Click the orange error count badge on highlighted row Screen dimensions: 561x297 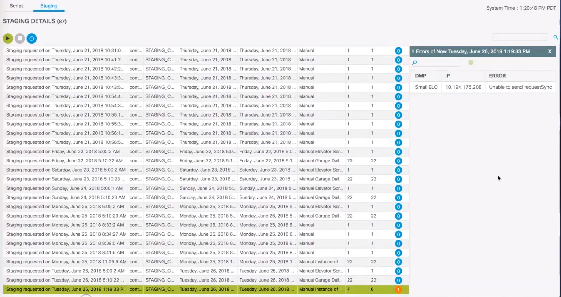pyautogui.click(x=398, y=290)
